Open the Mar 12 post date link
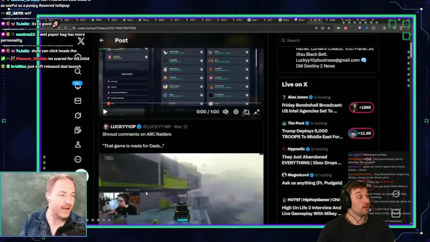 pos(181,127)
